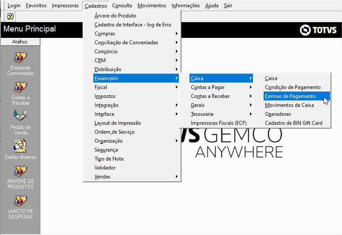
Task: Select Movimentos de Caixa entry
Action: tap(296, 105)
